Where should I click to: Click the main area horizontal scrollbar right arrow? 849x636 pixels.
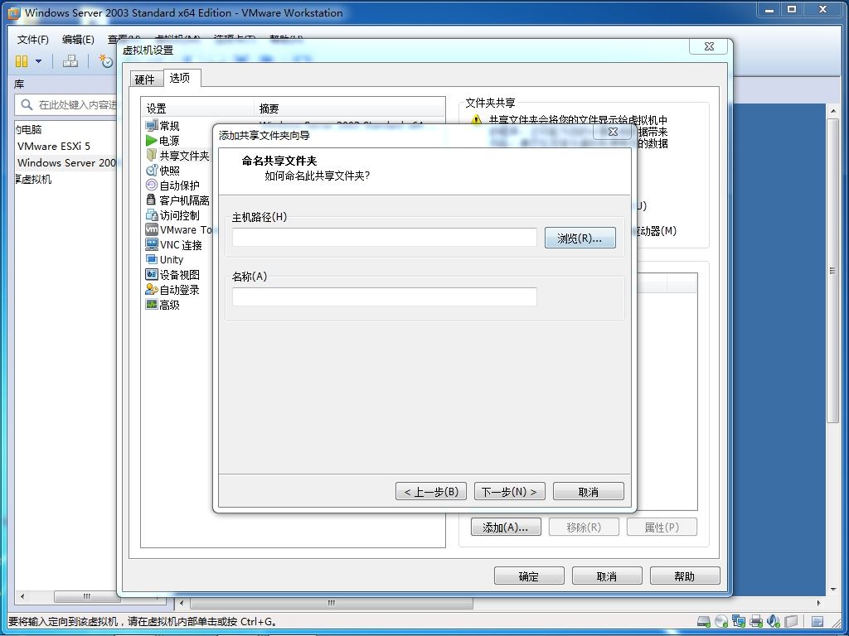tap(818, 603)
